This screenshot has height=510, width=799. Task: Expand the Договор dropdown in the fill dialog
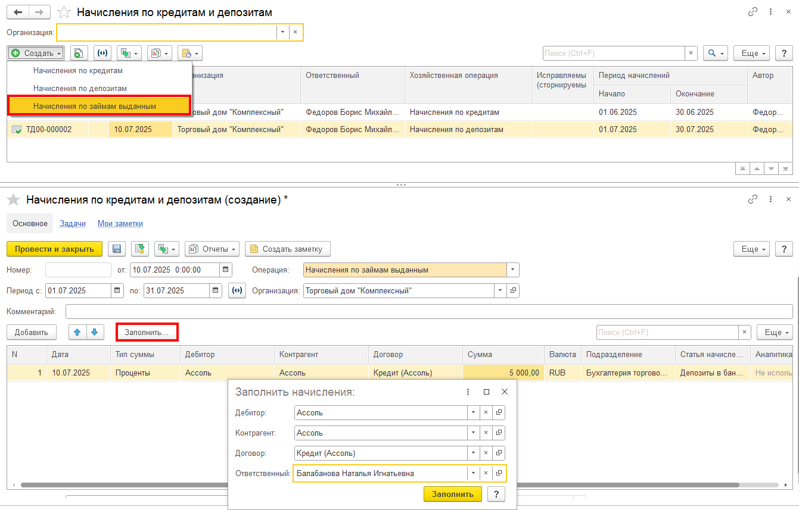pos(473,453)
